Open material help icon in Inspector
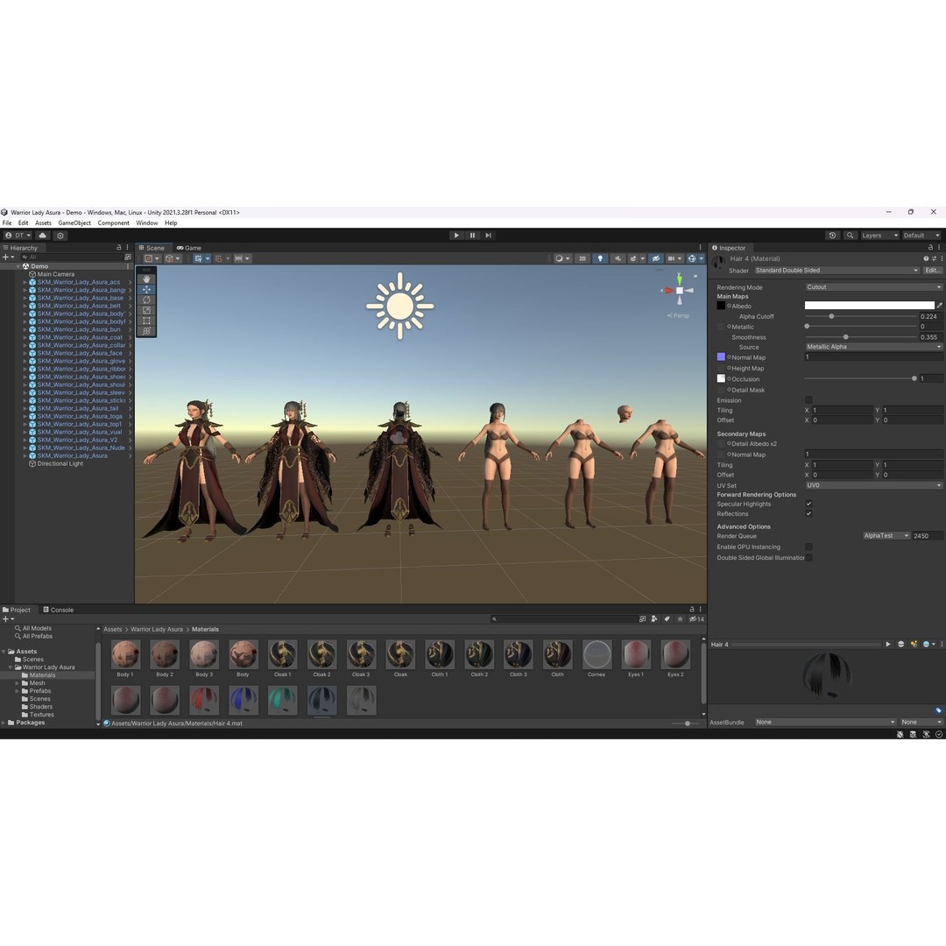946x946 pixels. click(926, 258)
